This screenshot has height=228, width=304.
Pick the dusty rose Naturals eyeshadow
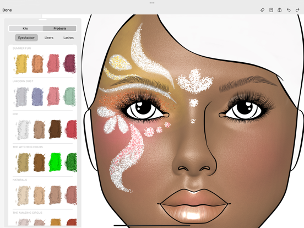tap(71, 196)
